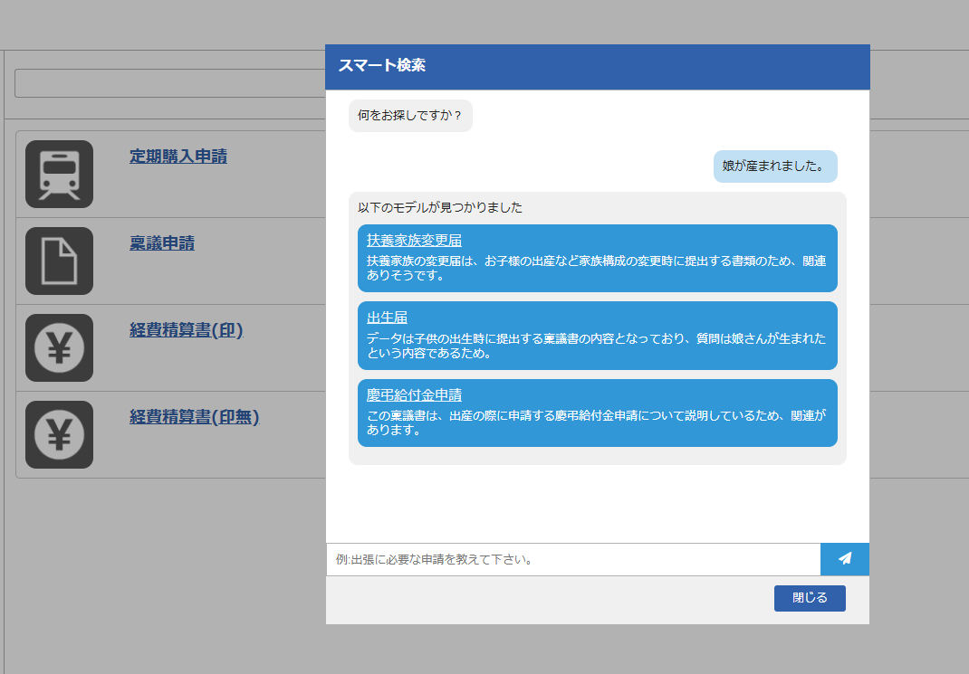Click the document icon beside 稟議申請
The height and width of the screenshot is (674, 969).
coord(59,261)
